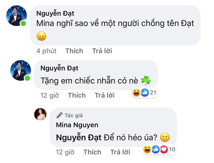Screen dimensions: 214x163
Task: Open Mina Nguyen's profile picture
Action: [40, 114]
